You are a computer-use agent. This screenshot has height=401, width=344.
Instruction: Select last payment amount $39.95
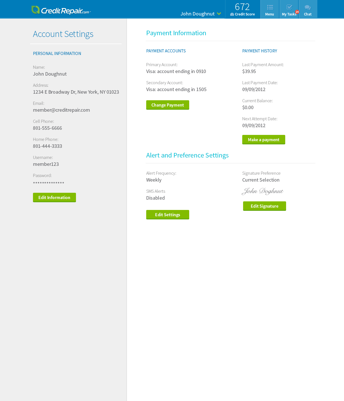pyautogui.click(x=249, y=71)
